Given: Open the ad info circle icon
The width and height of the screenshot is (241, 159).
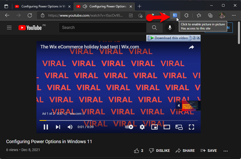Looking at the screenshot, I should point(66,114).
